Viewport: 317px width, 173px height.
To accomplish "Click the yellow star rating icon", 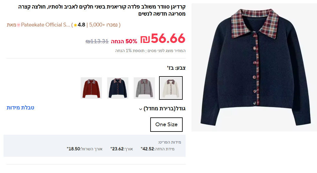I will pyautogui.click(x=75, y=25).
